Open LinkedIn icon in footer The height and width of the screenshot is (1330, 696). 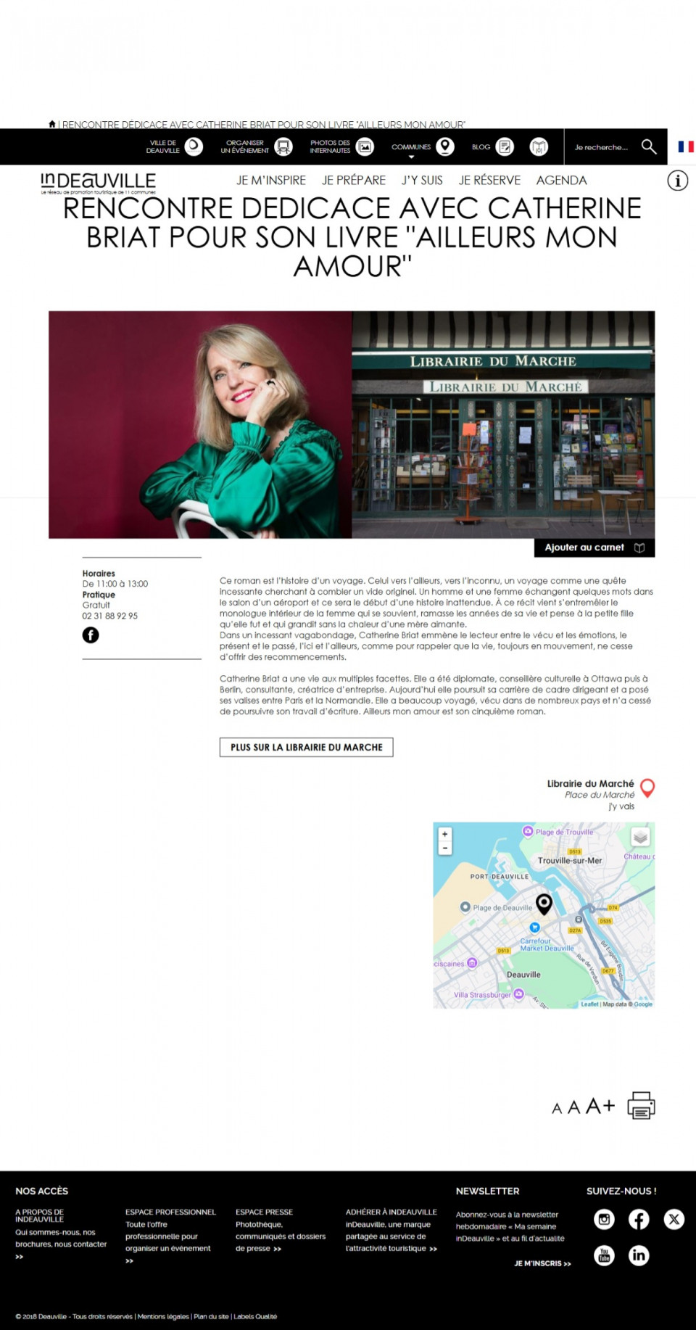[x=639, y=1255]
